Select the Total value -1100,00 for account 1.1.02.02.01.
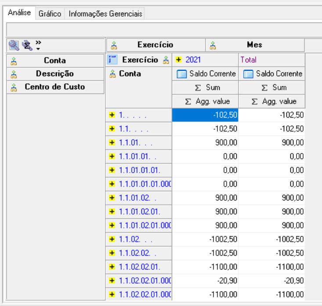Image resolution: width=322 pixels, height=306 pixels. (271, 267)
